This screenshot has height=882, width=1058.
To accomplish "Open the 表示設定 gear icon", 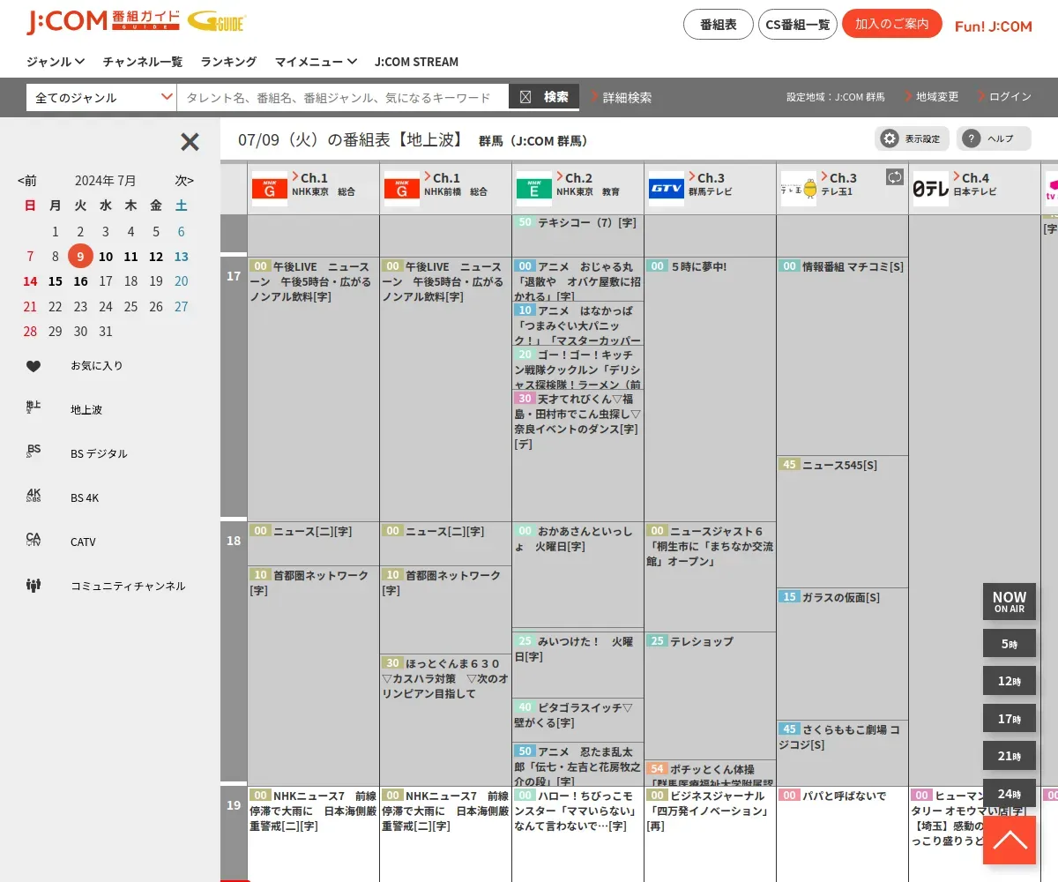I will tap(890, 138).
